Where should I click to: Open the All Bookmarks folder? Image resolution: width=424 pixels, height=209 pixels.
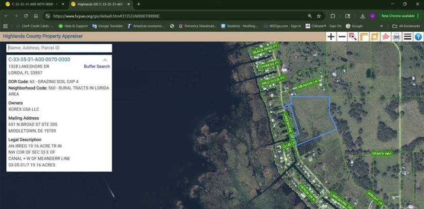pyautogui.click(x=406, y=26)
